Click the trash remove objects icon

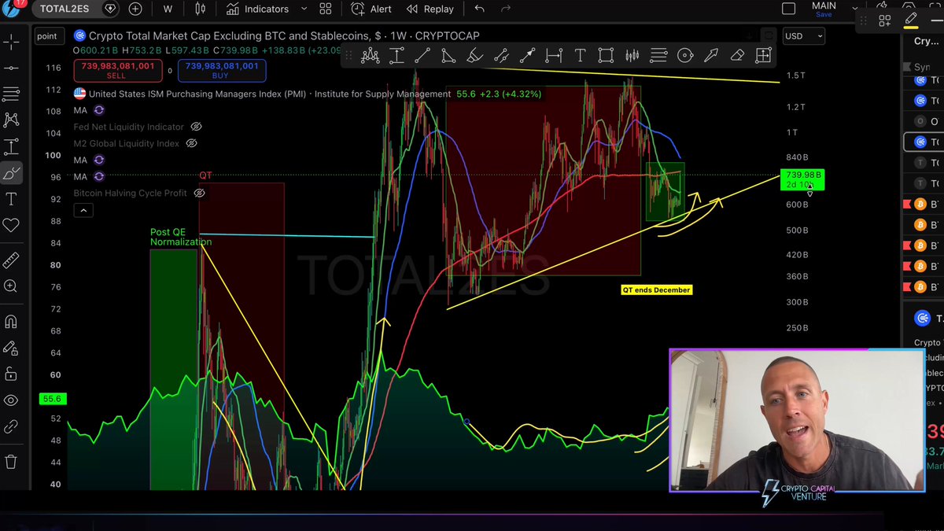pos(11,462)
